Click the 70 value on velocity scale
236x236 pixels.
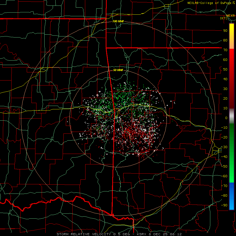(x=225, y=50)
